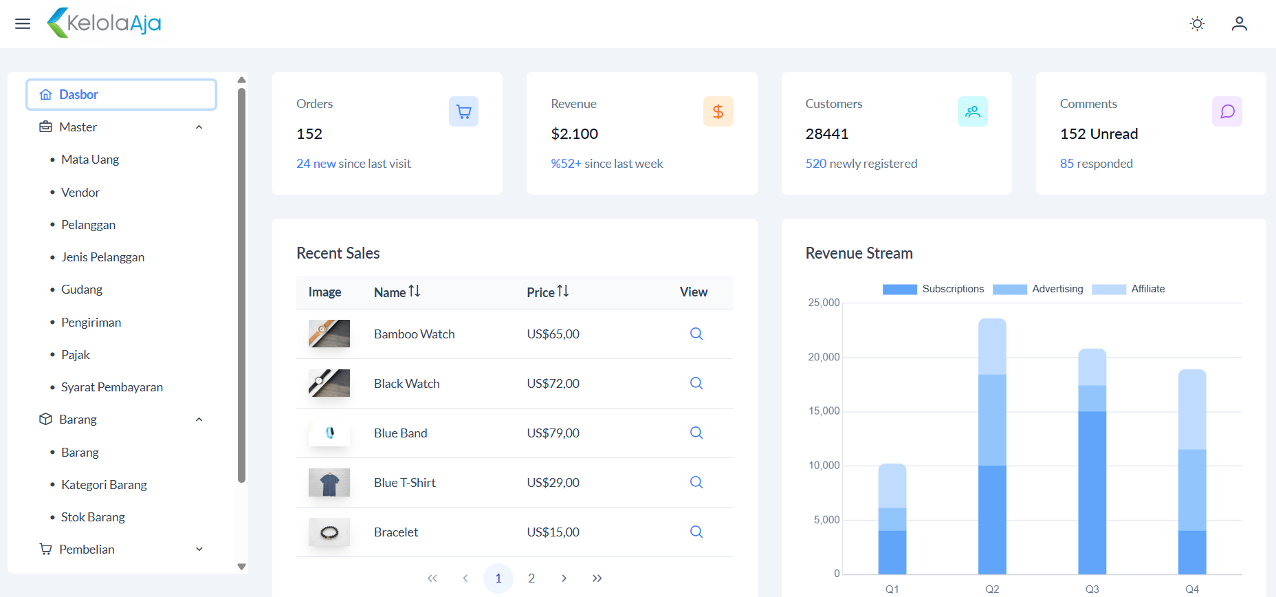The width and height of the screenshot is (1276, 597).
Task: Select Mata Uang menu item
Action: pos(90,160)
